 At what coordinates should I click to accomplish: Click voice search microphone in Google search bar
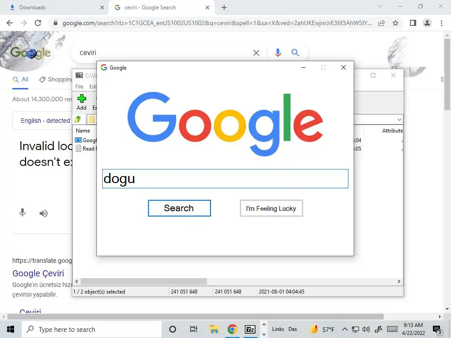(x=278, y=53)
